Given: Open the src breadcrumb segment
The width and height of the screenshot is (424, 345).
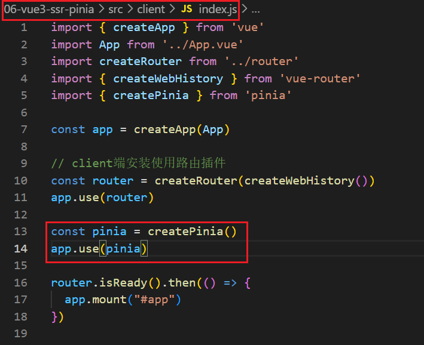Looking at the screenshot, I should tap(115, 10).
